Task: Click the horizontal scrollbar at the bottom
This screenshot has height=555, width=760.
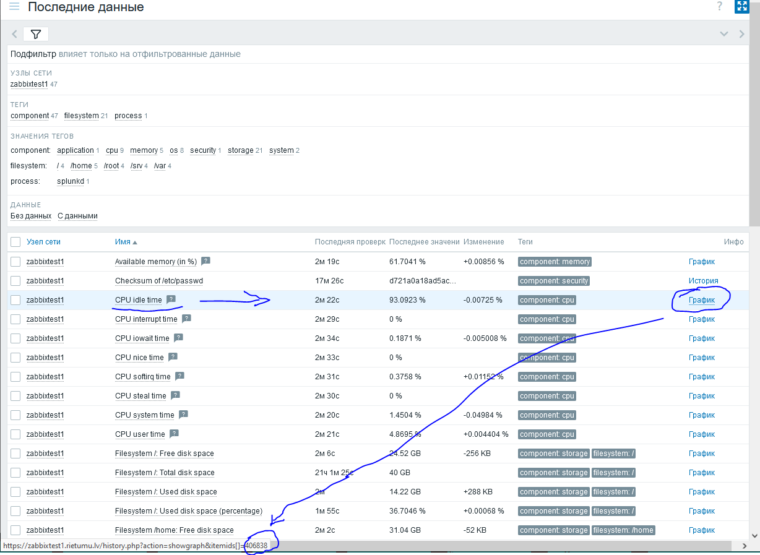Action: tap(495, 546)
